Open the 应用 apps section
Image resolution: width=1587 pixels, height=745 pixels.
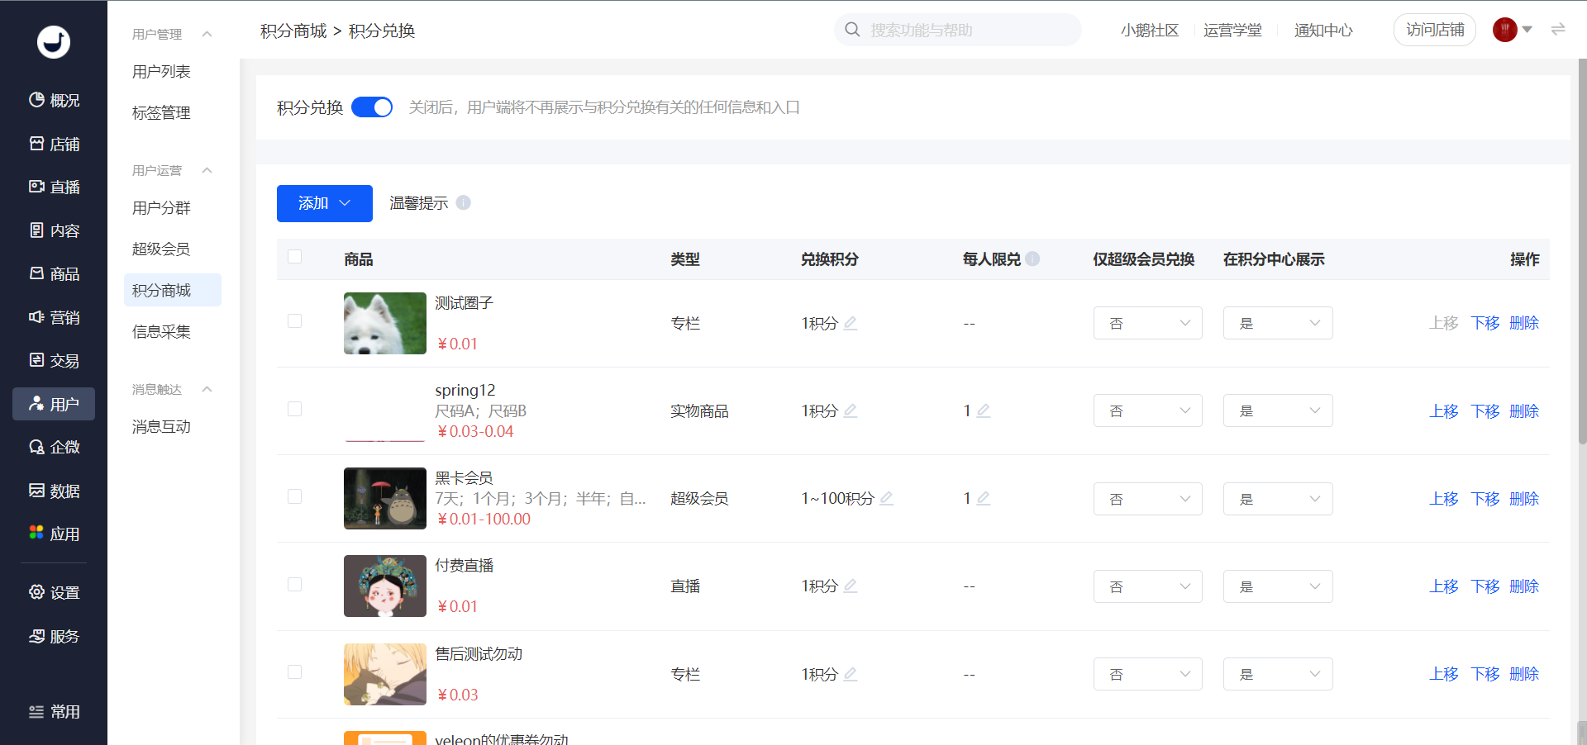(54, 534)
